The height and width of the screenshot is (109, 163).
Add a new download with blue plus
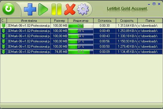(x=30, y=9)
